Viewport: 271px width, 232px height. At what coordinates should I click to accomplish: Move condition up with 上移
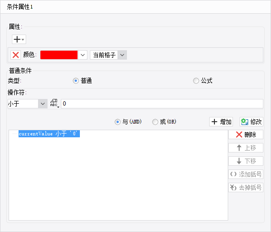point(246,148)
